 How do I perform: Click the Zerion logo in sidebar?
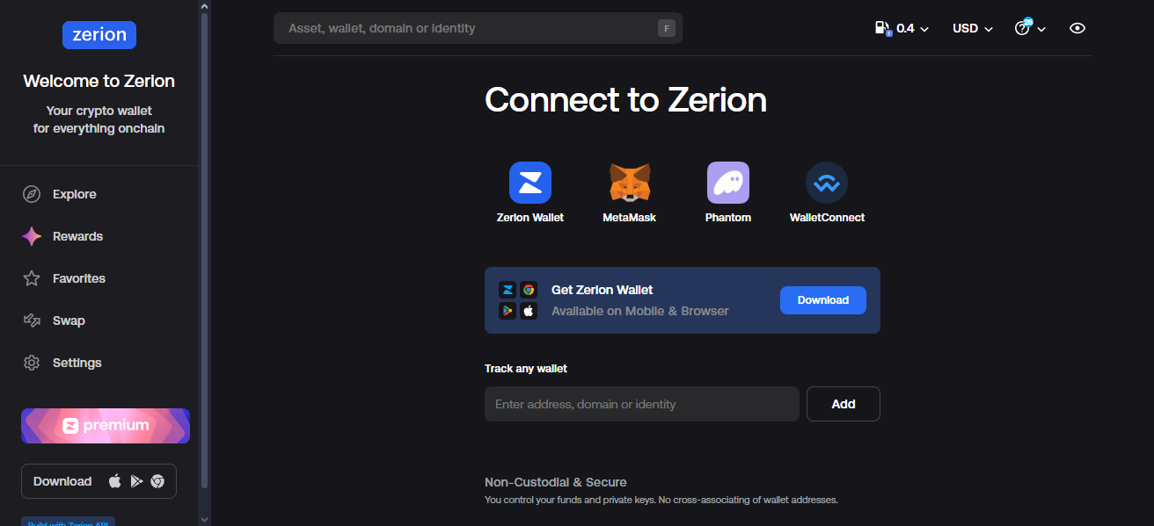[99, 35]
